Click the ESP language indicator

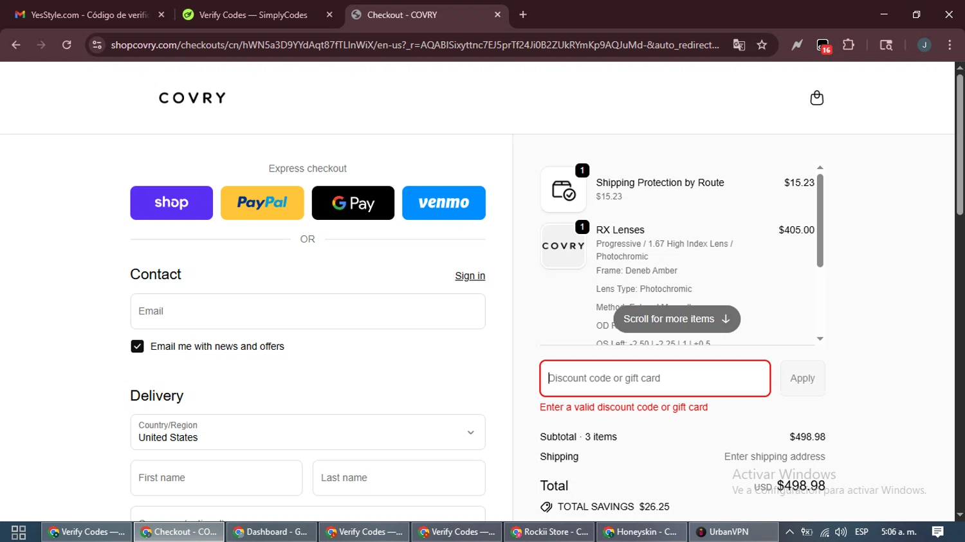coord(861,532)
